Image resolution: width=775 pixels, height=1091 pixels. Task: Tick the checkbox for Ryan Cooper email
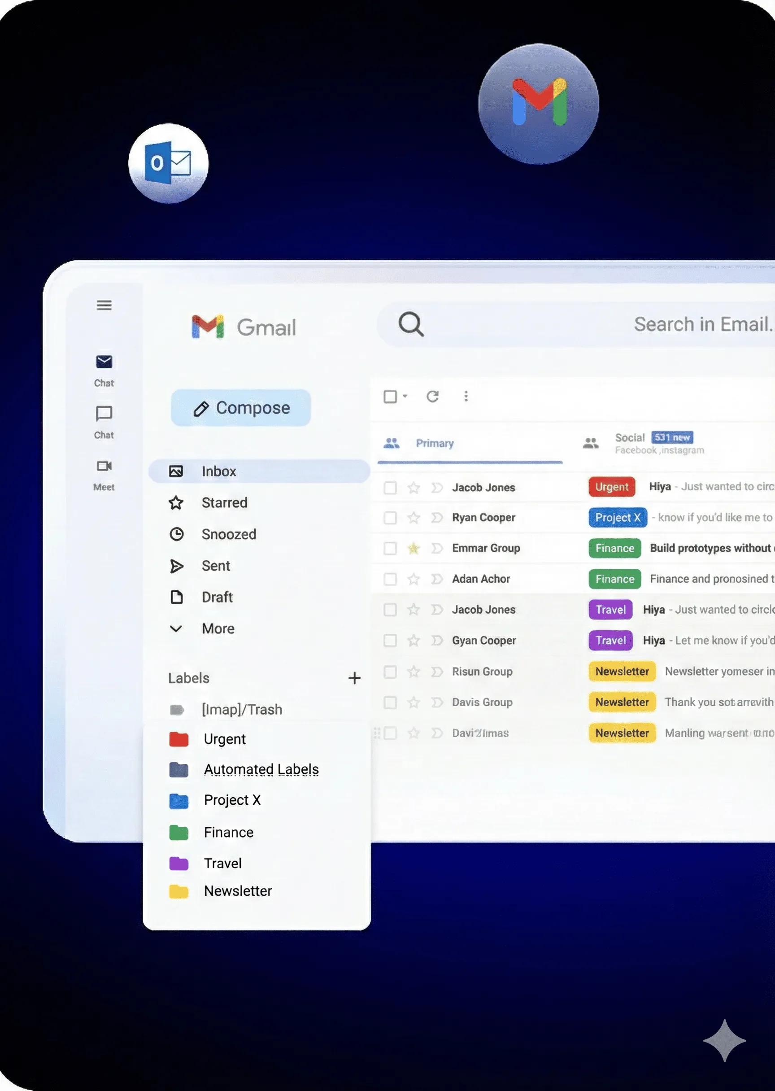(x=390, y=518)
